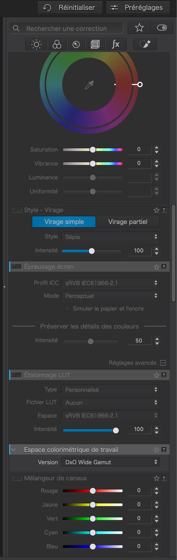Open the Version DxO Wide Gamut dropdown
This screenshot has width=177, height=560.
[110, 462]
